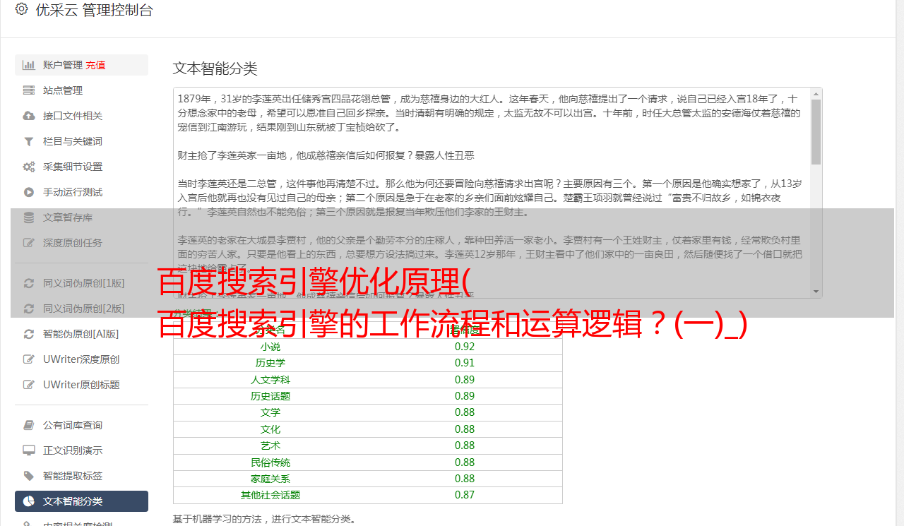Click the 文化 category cell
The image size is (904, 526).
click(x=270, y=429)
